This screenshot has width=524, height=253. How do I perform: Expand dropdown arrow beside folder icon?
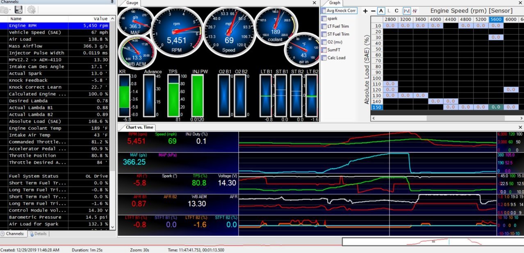[x=11, y=10]
